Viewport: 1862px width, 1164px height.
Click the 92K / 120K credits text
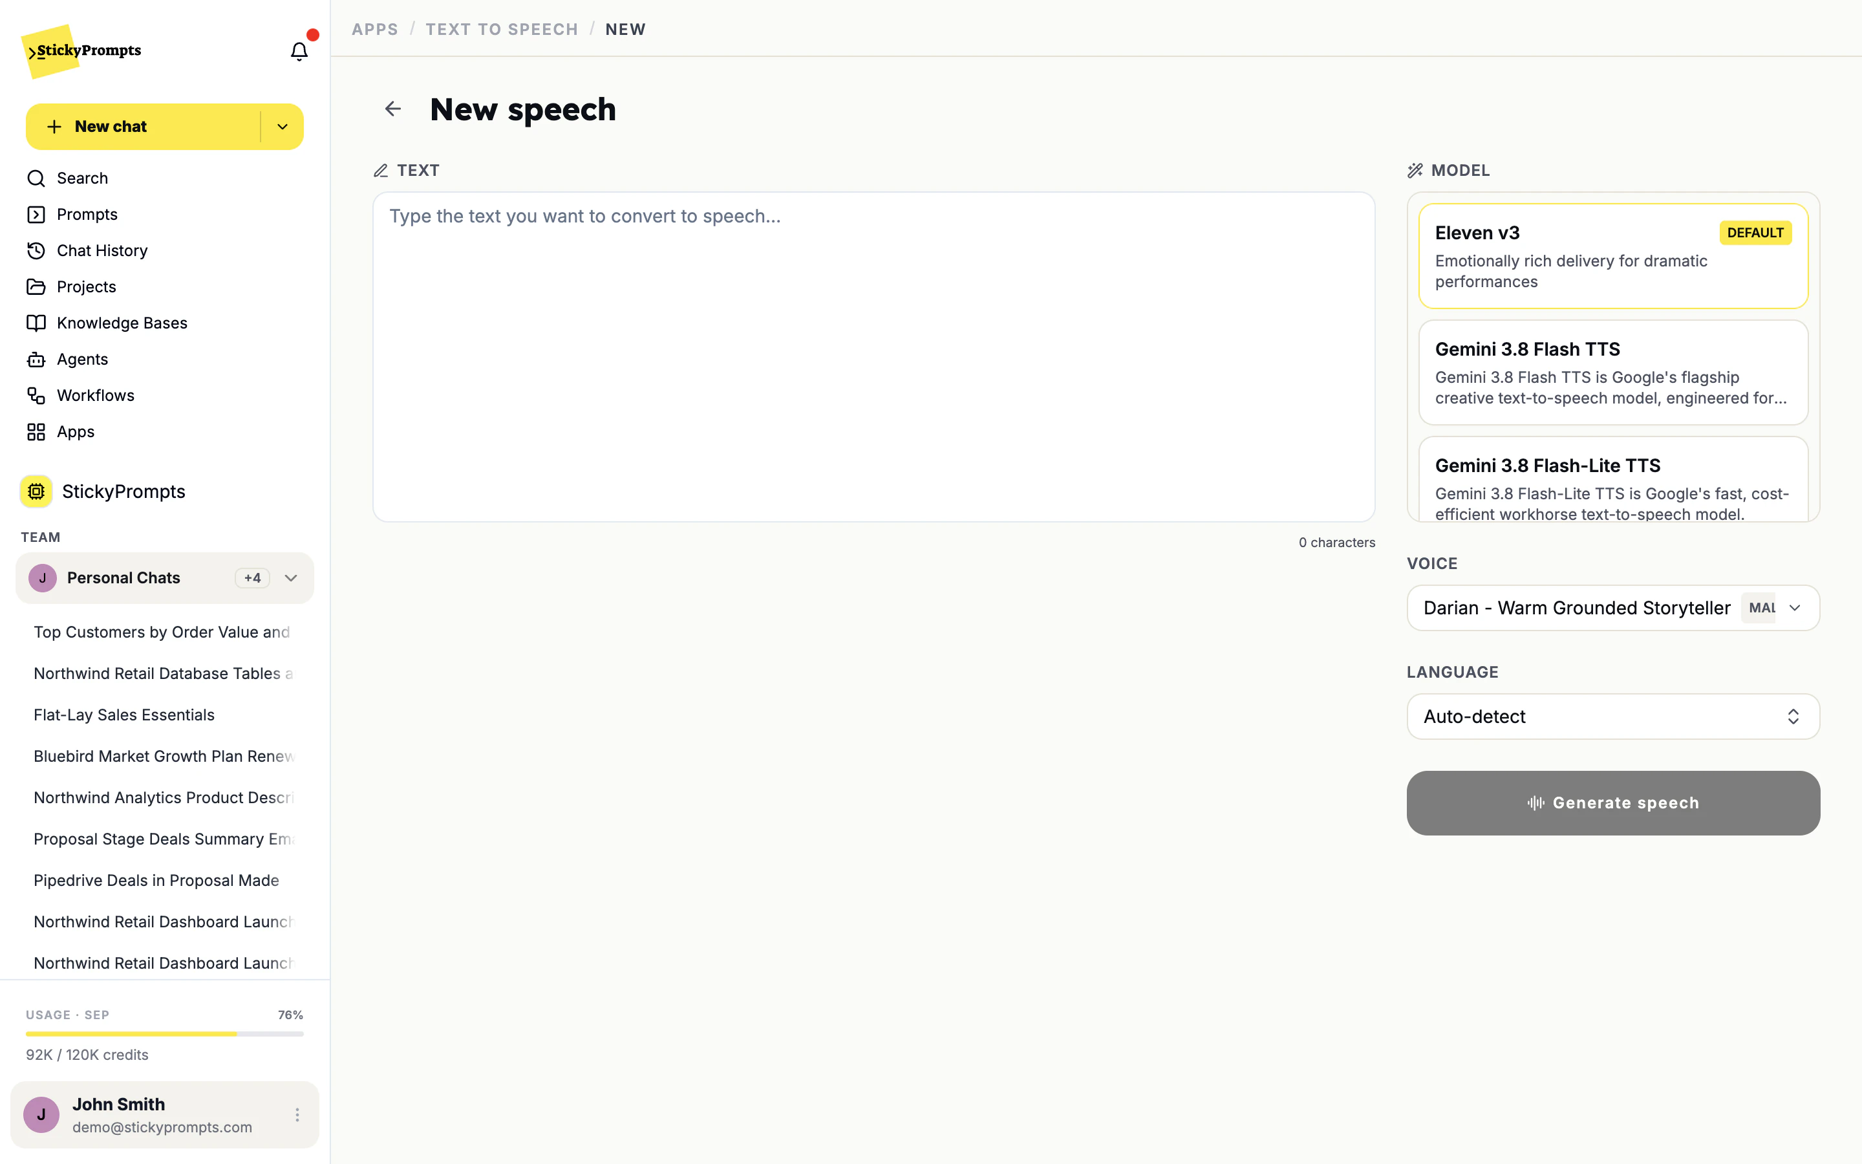tap(87, 1055)
